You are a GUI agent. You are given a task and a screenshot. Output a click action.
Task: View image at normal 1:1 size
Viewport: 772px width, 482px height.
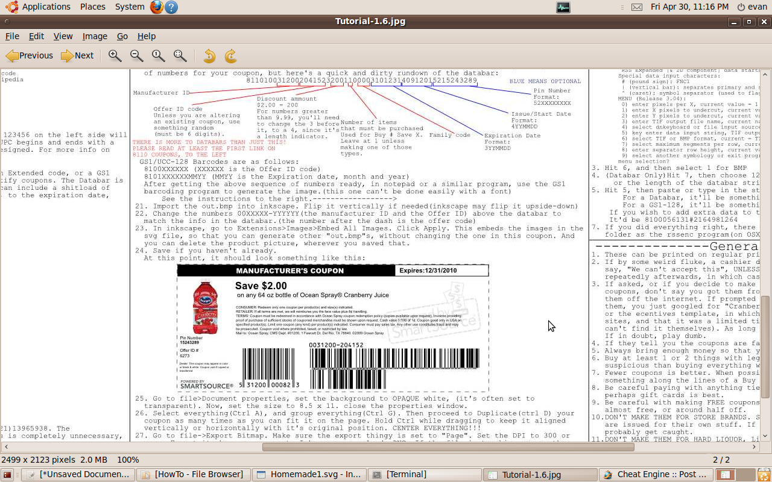coord(158,55)
